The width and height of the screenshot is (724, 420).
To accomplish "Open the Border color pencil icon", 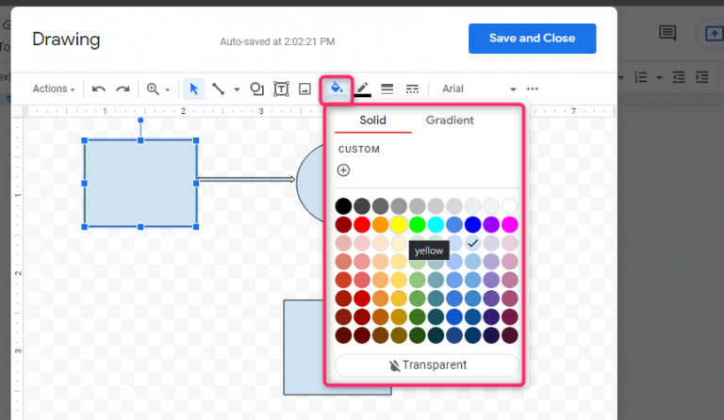I will pyautogui.click(x=362, y=89).
